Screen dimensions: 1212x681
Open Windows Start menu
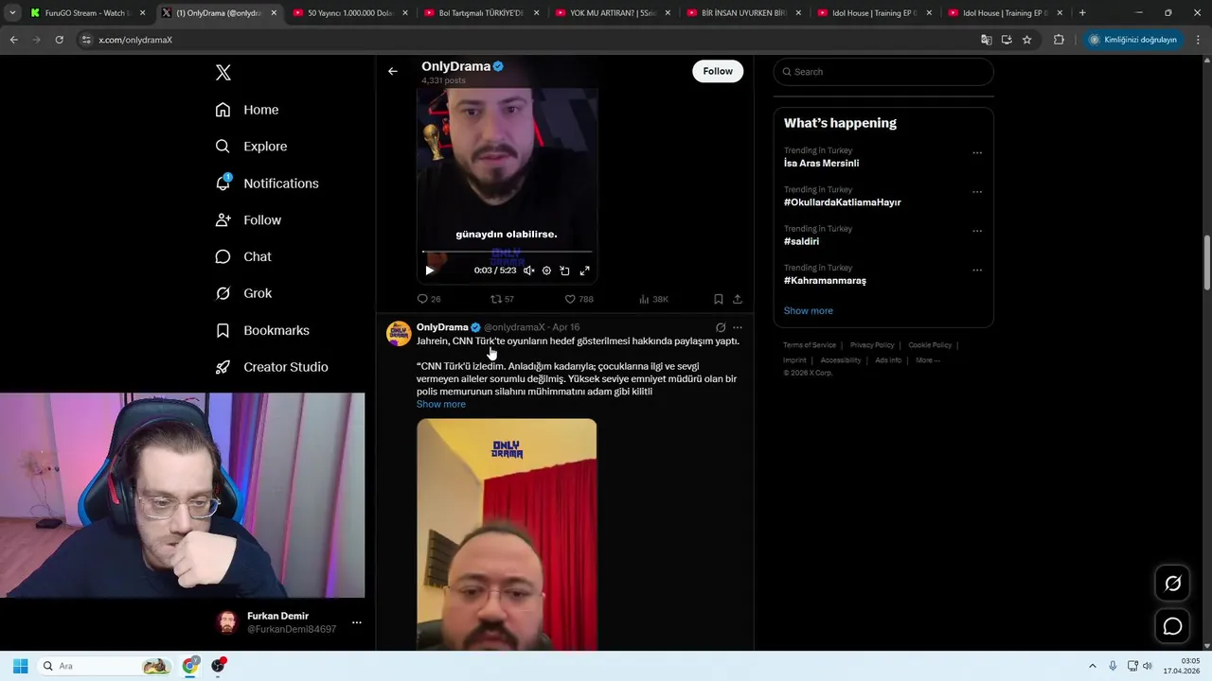(20, 666)
